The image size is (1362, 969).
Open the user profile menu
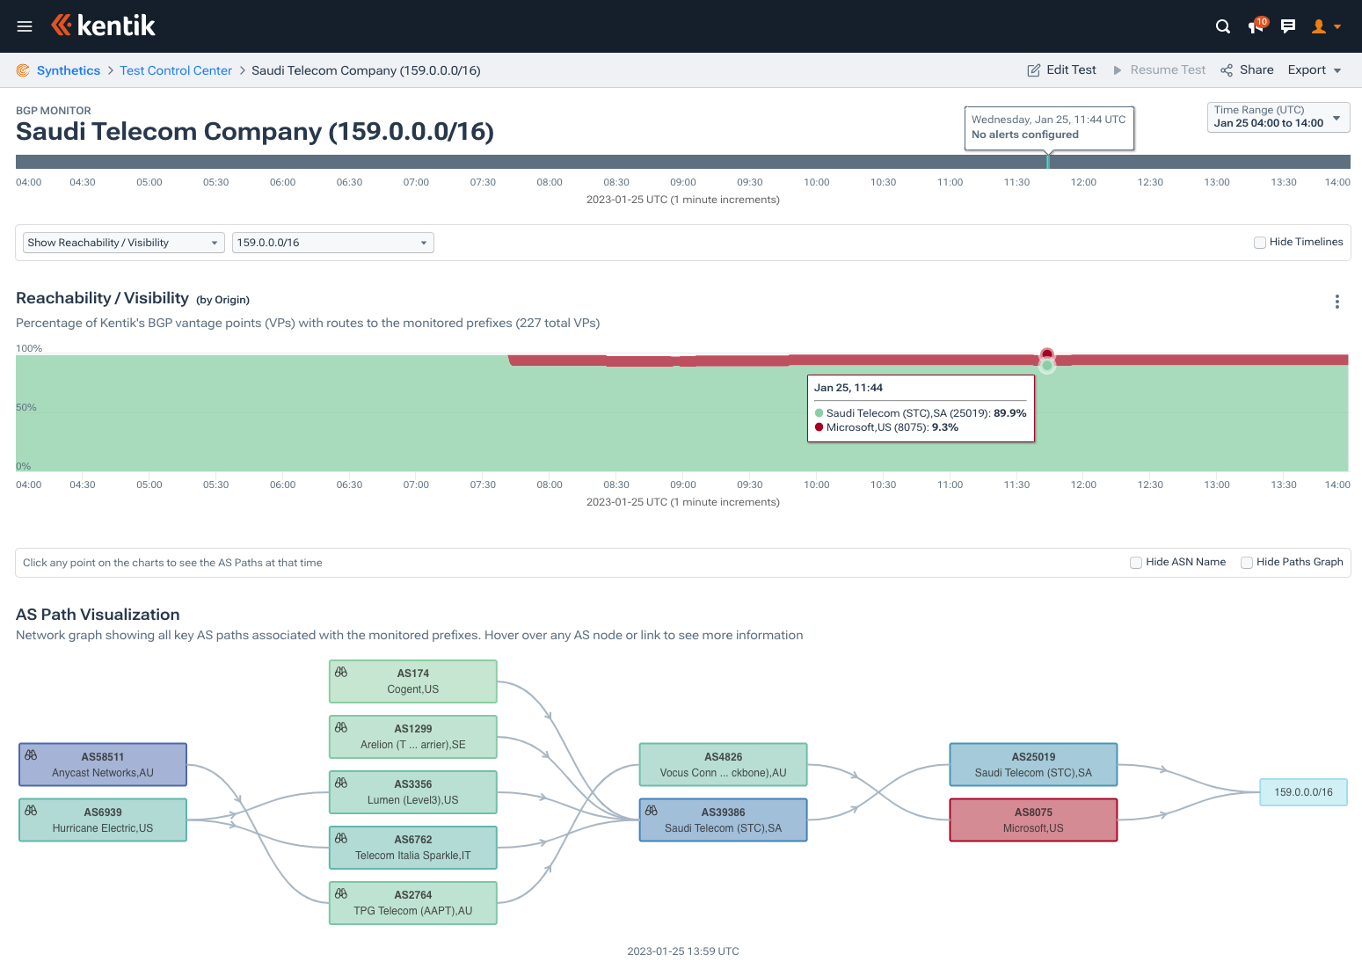(x=1326, y=26)
